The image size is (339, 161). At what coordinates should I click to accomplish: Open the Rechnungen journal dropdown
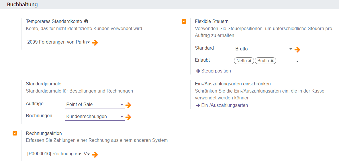(122, 117)
